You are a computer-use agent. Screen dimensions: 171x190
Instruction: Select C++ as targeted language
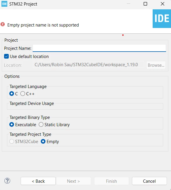point(23,94)
